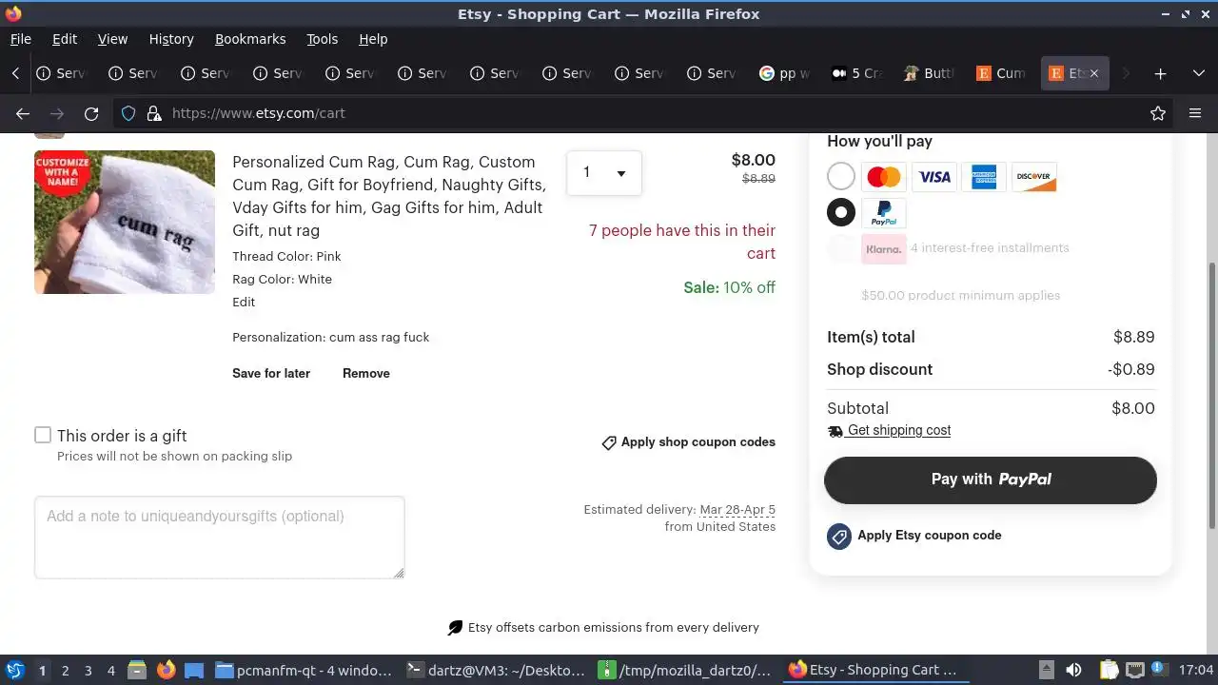Viewport: 1218px width, 685px height.
Task: Click the page vertical scrollbar
Action: tap(1211, 395)
